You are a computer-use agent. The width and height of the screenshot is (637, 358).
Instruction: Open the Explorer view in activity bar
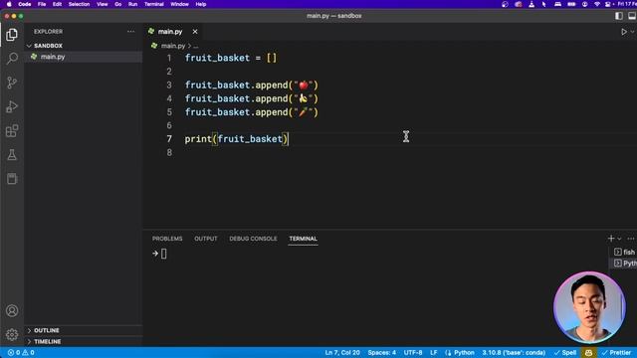(x=12, y=35)
